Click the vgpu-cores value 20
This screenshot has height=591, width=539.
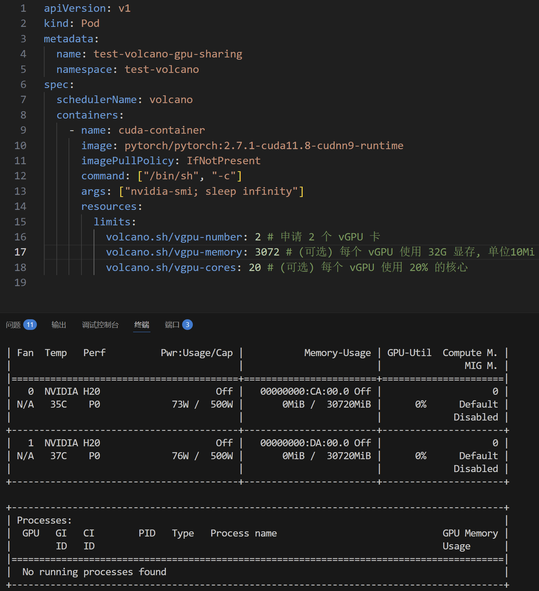[255, 268]
